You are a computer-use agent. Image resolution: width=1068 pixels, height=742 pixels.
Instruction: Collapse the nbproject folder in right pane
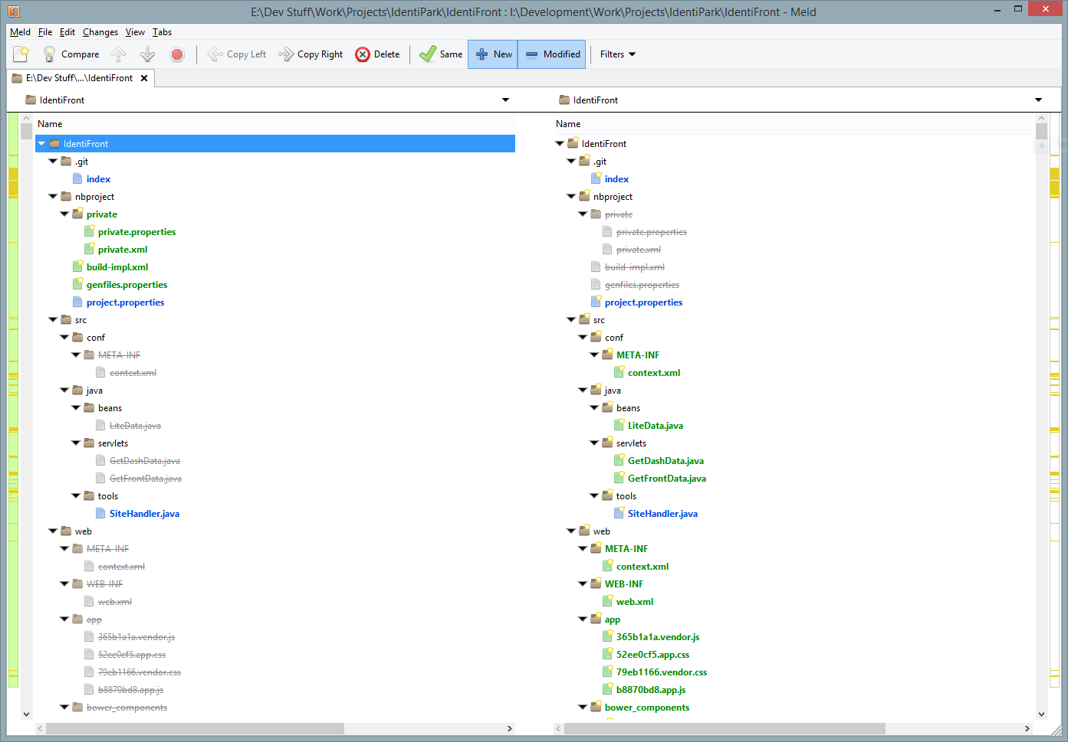pos(571,197)
